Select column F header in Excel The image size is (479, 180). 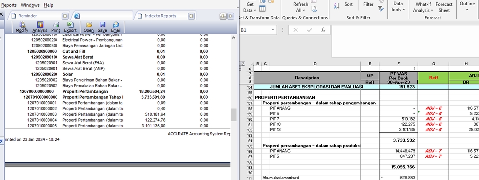coord(398,64)
